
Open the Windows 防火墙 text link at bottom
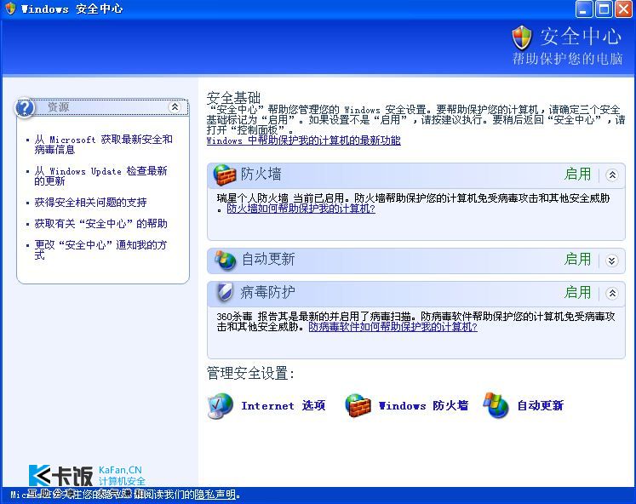[x=423, y=405]
